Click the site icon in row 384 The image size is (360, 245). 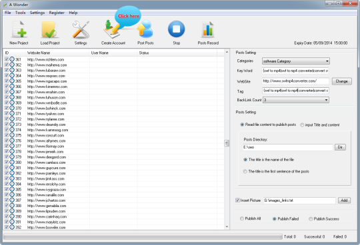[x=12, y=184]
